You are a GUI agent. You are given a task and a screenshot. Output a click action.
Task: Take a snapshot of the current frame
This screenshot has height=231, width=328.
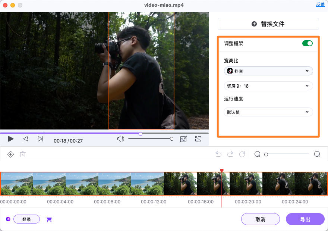coord(183,138)
